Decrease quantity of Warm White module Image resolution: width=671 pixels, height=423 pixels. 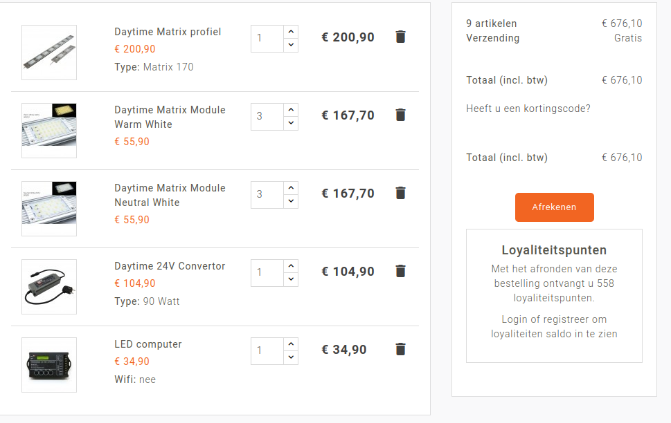tap(291, 123)
